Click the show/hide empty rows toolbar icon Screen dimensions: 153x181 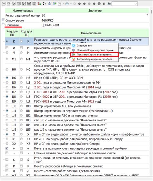[x=49, y=4]
